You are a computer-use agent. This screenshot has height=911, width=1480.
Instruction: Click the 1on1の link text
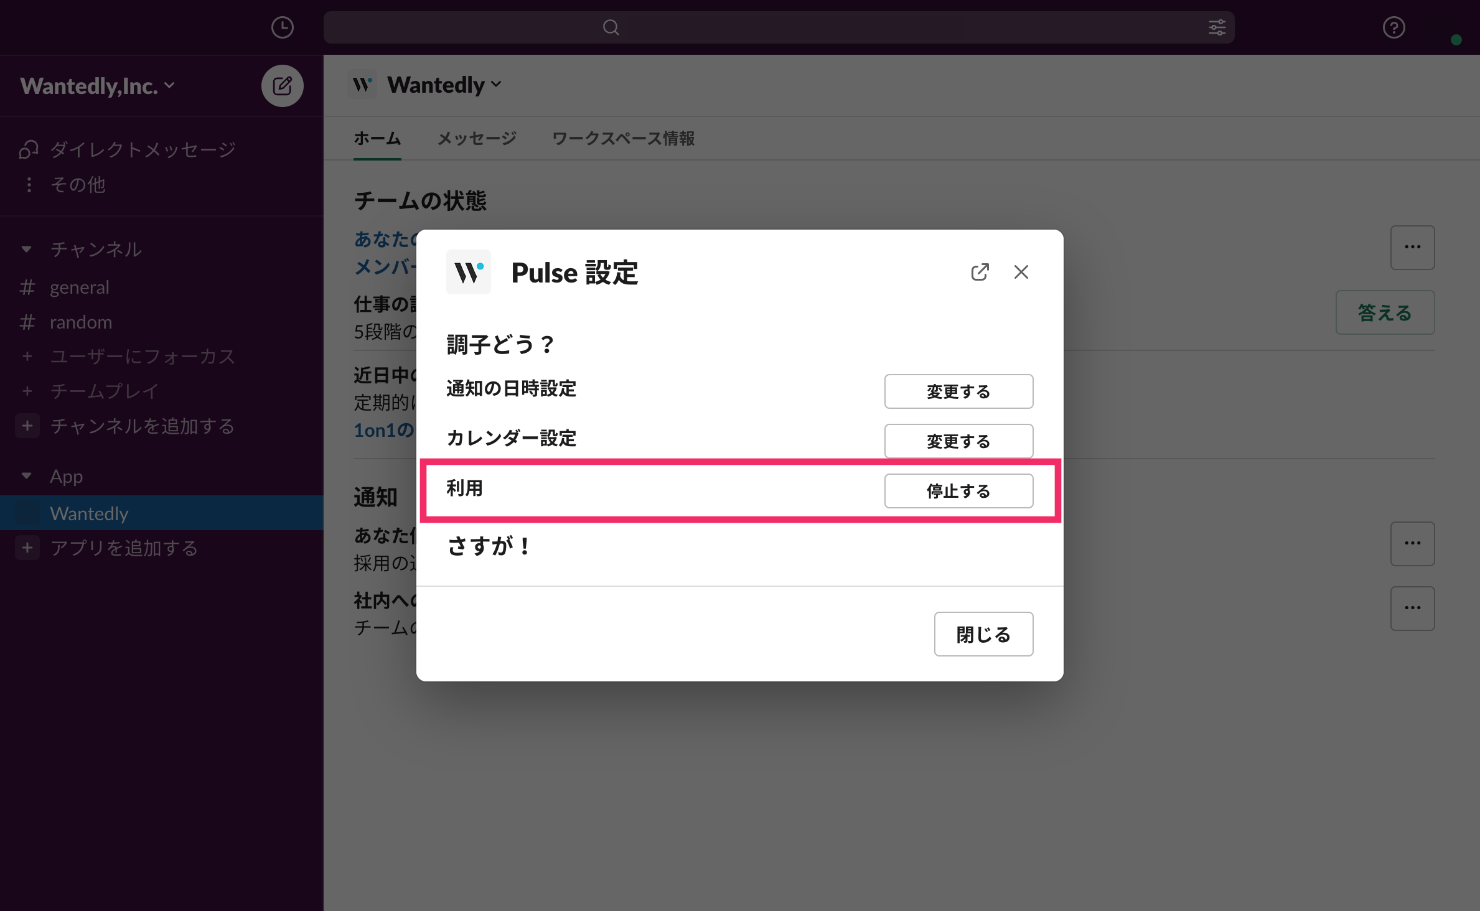pos(385,430)
